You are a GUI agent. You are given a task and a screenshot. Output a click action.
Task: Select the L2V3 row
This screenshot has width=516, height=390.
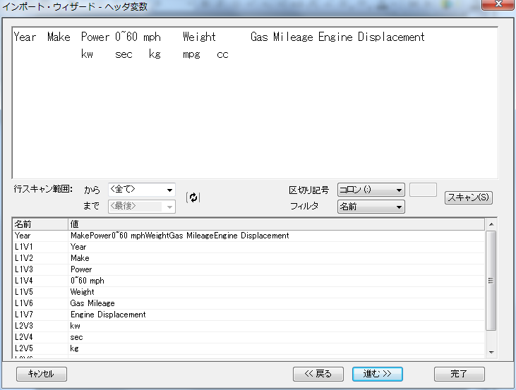tap(248, 326)
